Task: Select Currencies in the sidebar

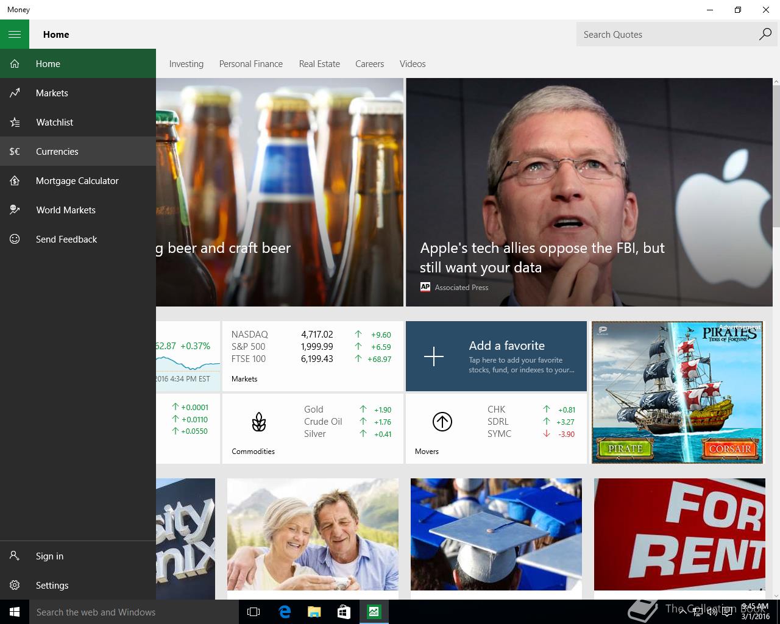Action: [78, 151]
